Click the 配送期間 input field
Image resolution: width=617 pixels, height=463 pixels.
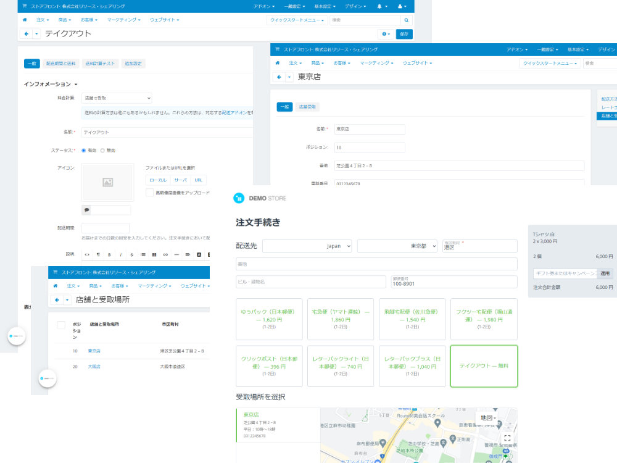(105, 228)
